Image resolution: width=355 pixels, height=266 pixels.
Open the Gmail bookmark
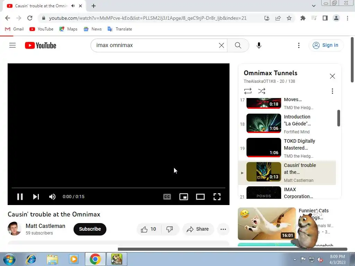(x=15, y=29)
